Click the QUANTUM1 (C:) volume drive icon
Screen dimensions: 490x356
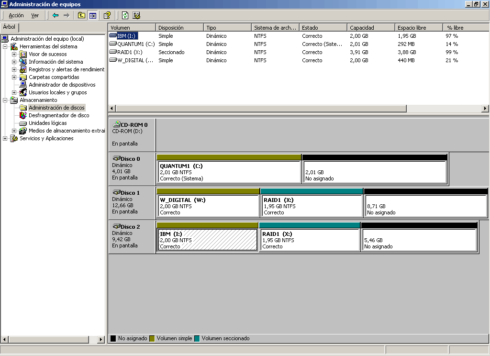pyautogui.click(x=113, y=44)
